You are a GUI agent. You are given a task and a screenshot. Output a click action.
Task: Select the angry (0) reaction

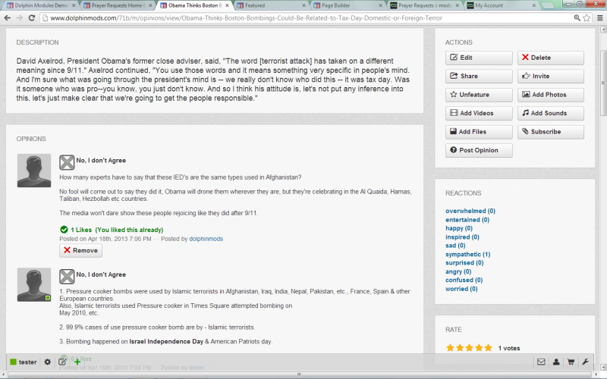point(458,271)
